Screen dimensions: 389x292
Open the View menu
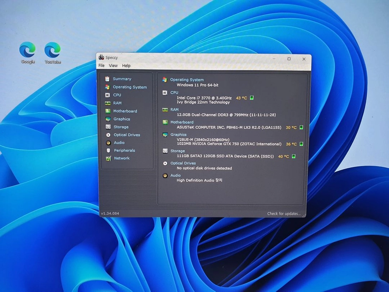click(x=113, y=65)
